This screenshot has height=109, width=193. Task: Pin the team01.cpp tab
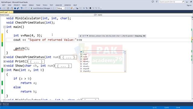tap(10, 12)
